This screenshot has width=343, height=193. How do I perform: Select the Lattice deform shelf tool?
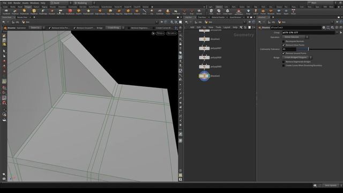tap(256, 12)
